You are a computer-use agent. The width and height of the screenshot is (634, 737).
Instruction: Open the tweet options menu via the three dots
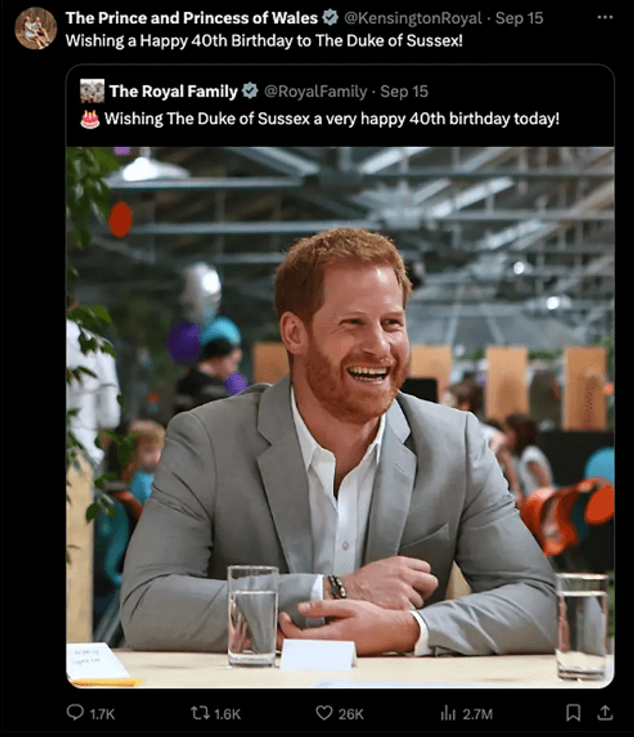(604, 17)
